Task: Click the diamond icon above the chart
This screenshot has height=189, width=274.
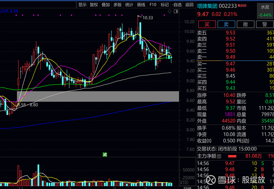Action: [x=170, y=12]
